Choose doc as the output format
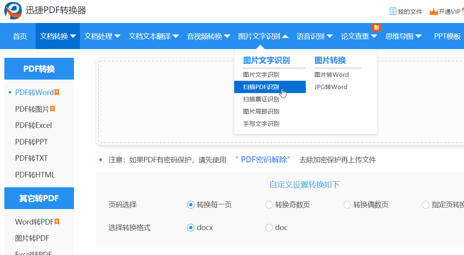464x255 pixels. (x=269, y=228)
